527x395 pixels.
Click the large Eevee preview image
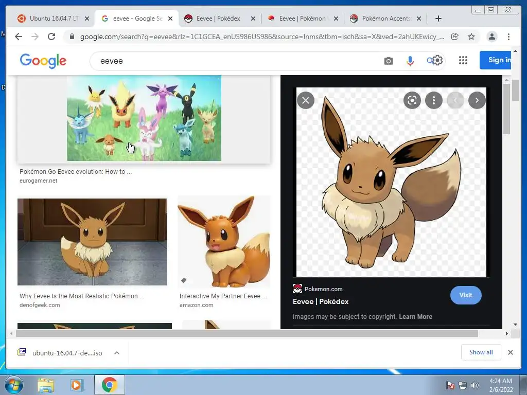pos(391,182)
